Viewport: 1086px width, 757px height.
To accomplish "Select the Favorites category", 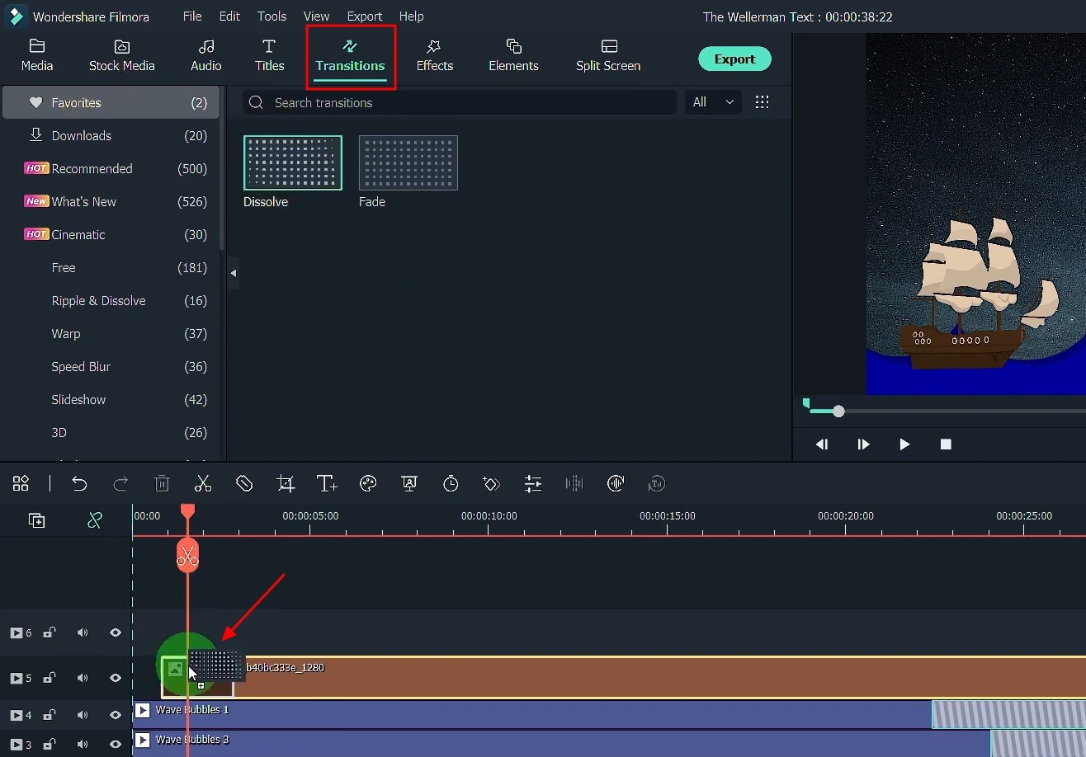I will [111, 102].
